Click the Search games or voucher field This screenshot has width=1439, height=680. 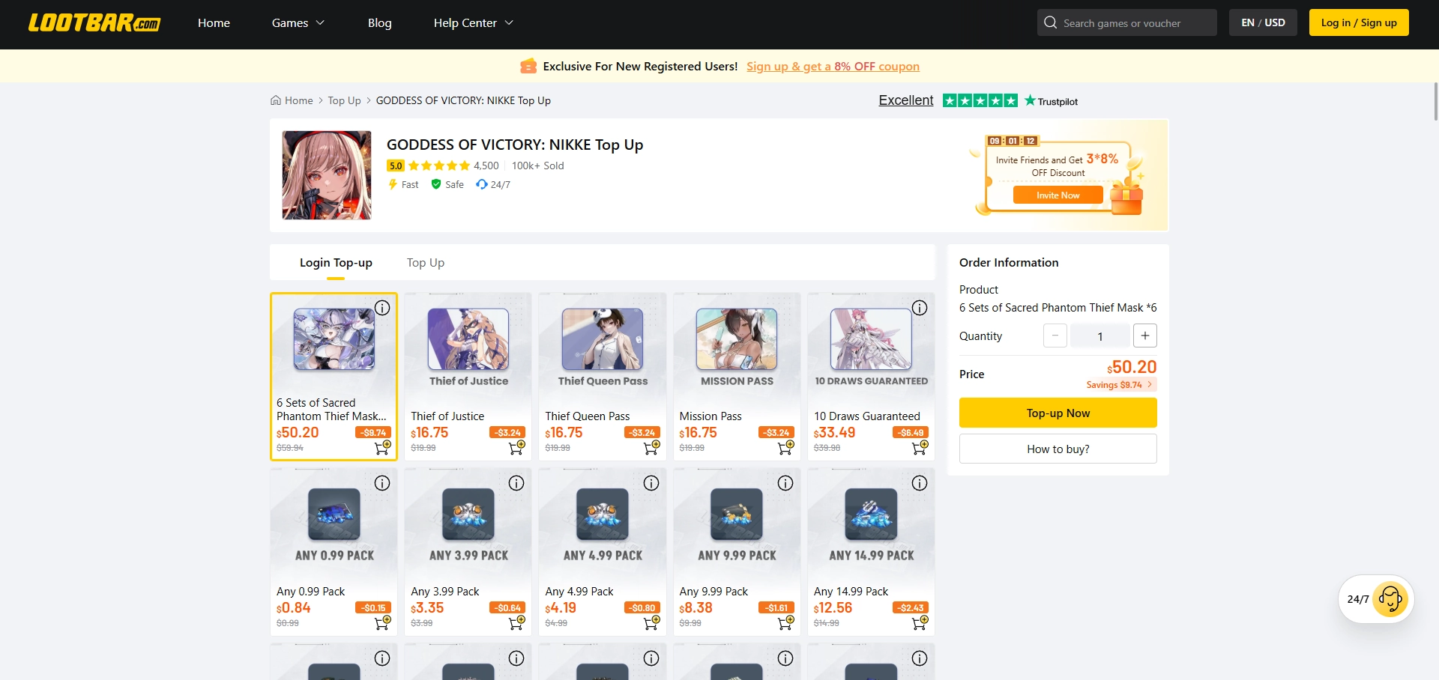(x=1127, y=22)
